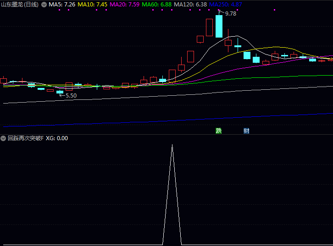Select the green MA60 legend label
Viewport: 333px width, 246px height.
(157, 4)
